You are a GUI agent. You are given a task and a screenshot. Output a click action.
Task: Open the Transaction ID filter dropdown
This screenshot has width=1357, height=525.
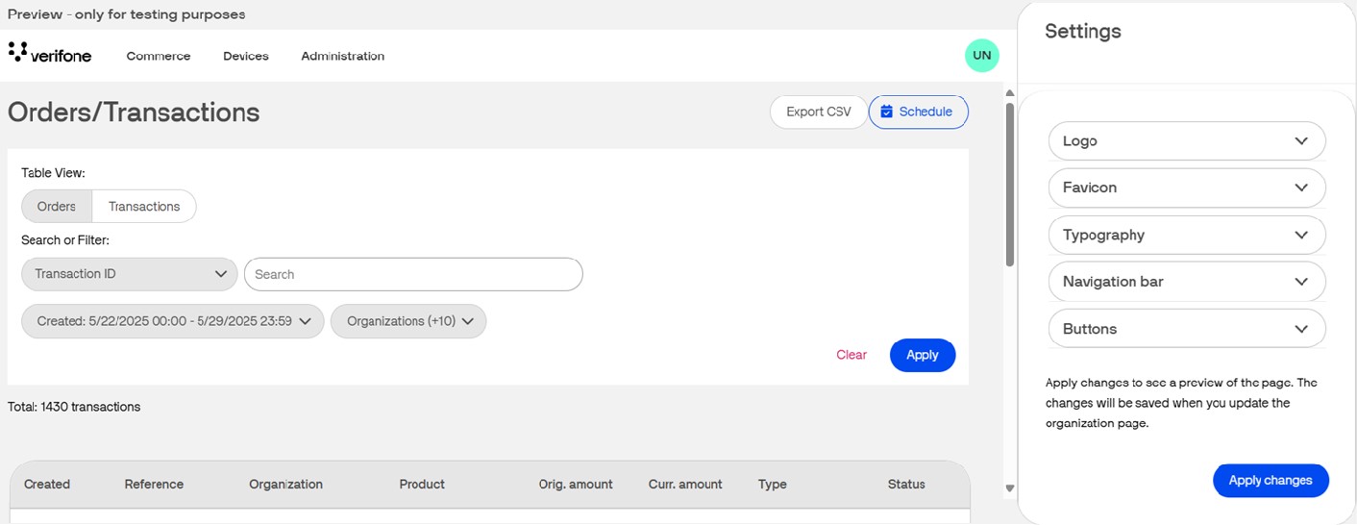[130, 274]
